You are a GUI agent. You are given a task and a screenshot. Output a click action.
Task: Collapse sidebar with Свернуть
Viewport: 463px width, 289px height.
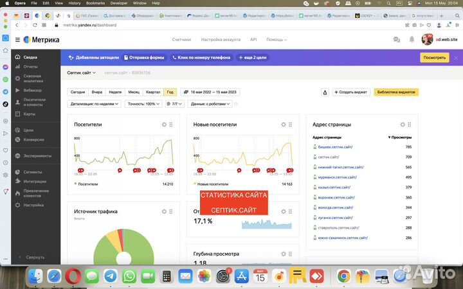(x=32, y=257)
